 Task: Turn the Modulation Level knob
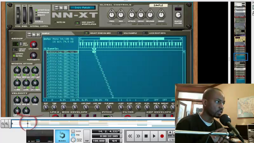[26, 83]
